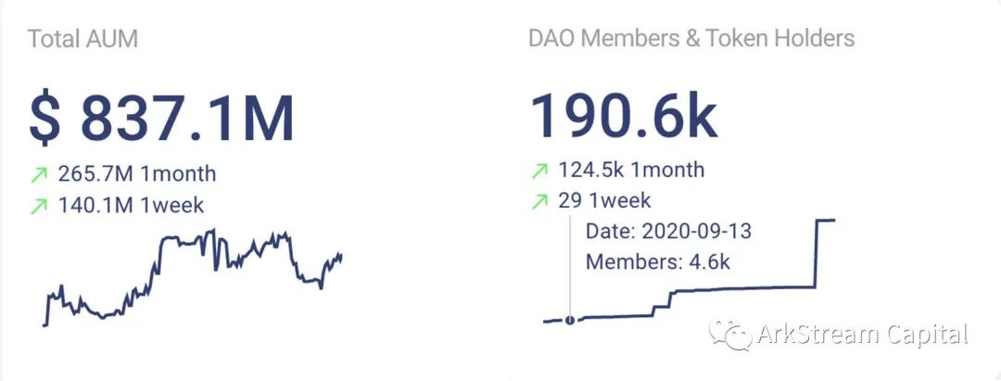Click the Date: 2020-09-13 tooltip line
Viewport: 1001px width, 381px height.
tap(668, 231)
